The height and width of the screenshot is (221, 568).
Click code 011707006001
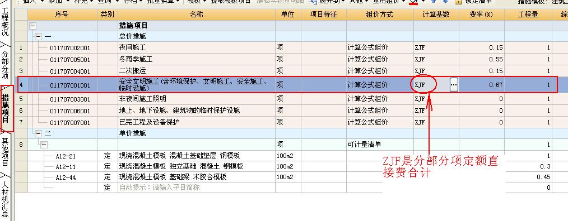[x=70, y=110]
